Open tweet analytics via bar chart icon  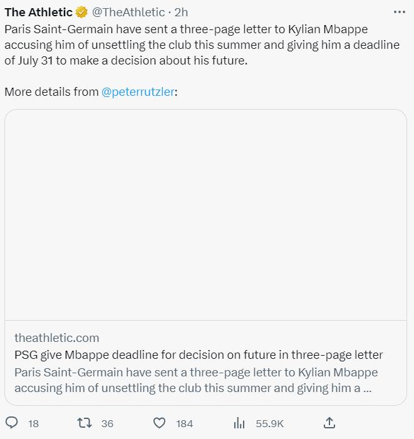[x=239, y=423]
